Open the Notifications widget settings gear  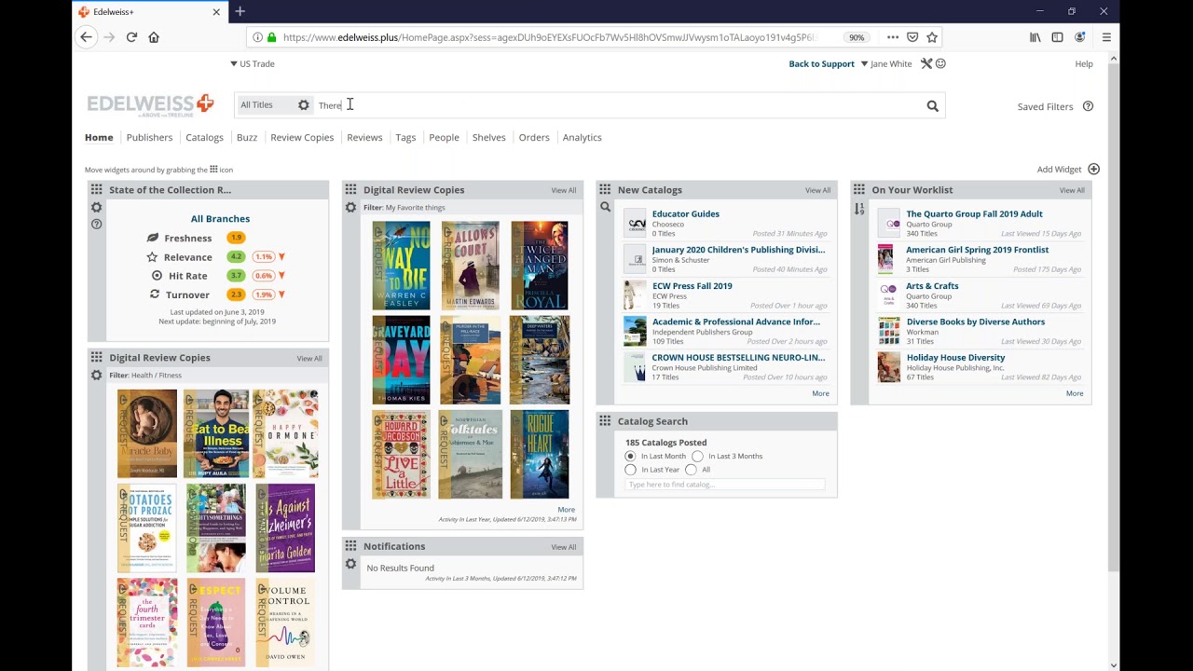coord(350,564)
